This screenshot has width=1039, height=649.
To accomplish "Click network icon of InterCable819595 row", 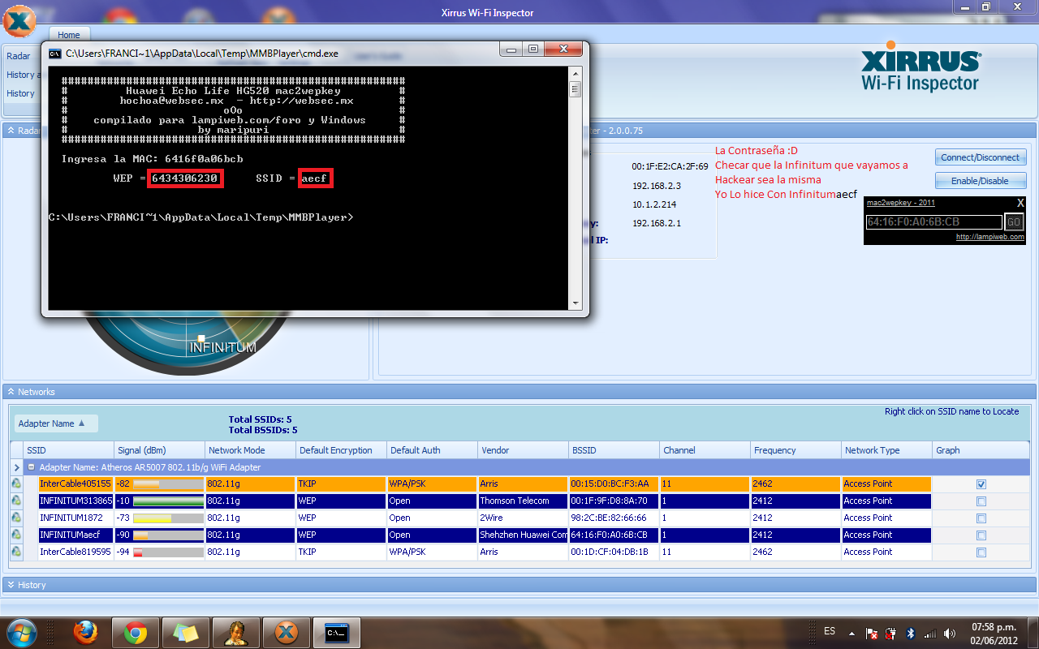I will click(x=16, y=552).
